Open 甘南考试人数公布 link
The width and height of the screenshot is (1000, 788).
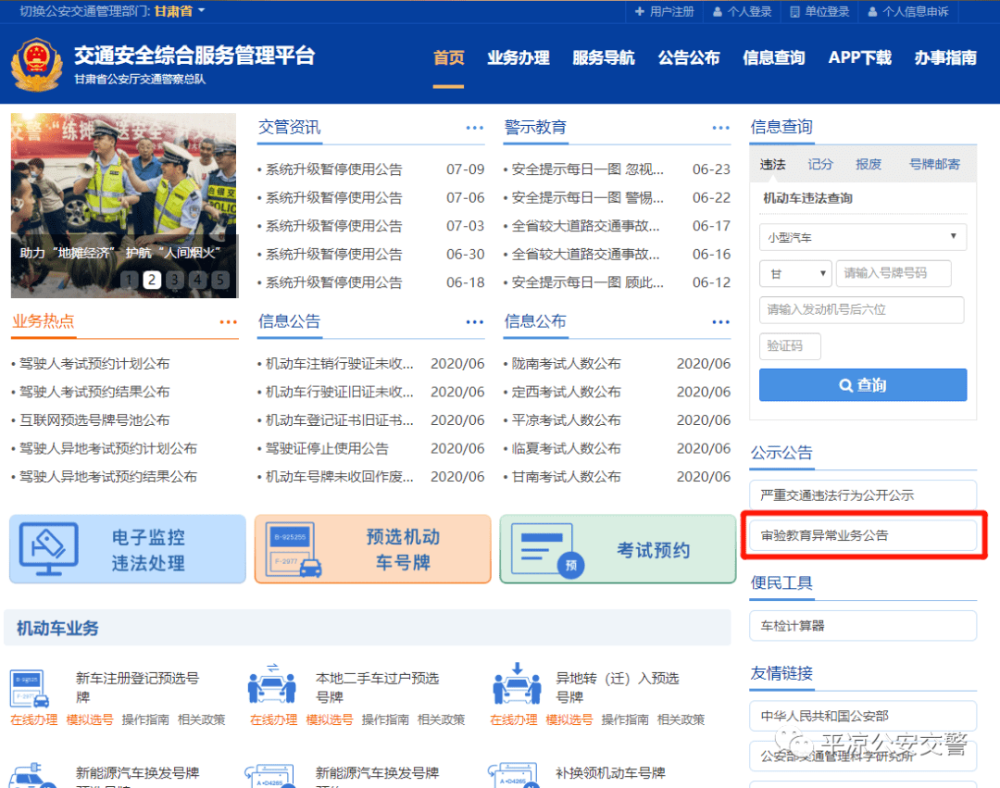(567, 477)
